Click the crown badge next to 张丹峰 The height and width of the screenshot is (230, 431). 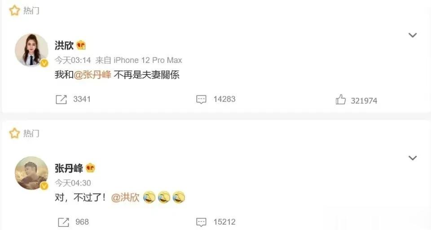coord(90,168)
